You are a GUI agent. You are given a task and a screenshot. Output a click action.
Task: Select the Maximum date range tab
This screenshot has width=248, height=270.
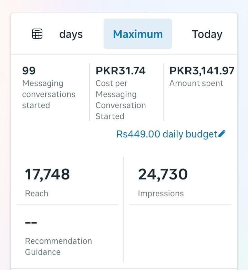pyautogui.click(x=138, y=34)
